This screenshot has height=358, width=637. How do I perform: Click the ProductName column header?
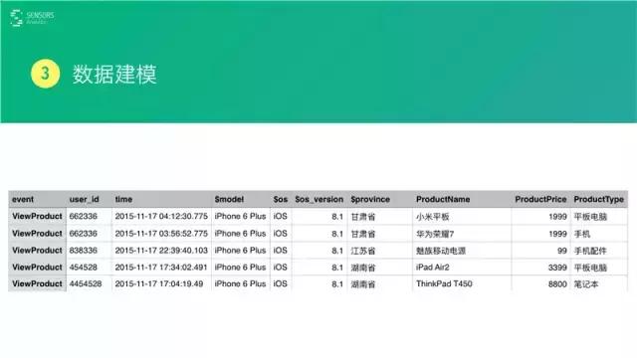(443, 199)
